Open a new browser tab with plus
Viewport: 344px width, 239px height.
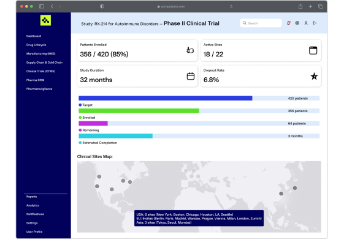pos(310,7)
